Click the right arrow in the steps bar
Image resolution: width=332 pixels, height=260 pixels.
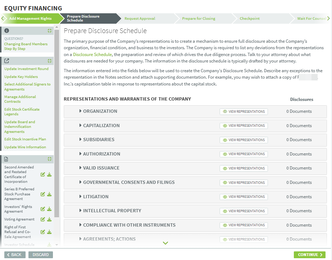[x=328, y=18]
